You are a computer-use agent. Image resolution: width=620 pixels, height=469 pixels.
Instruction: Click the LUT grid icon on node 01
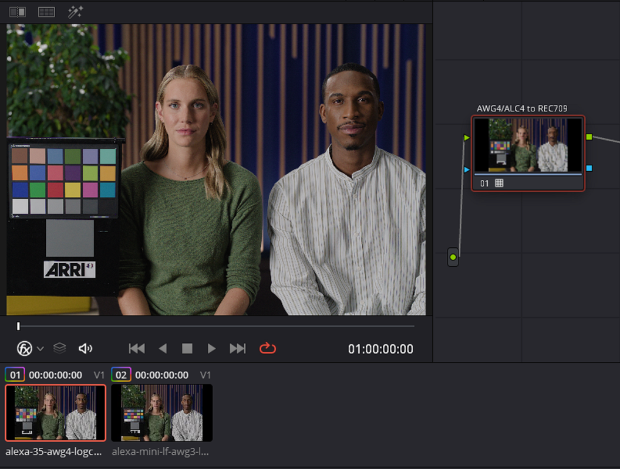[x=500, y=183]
